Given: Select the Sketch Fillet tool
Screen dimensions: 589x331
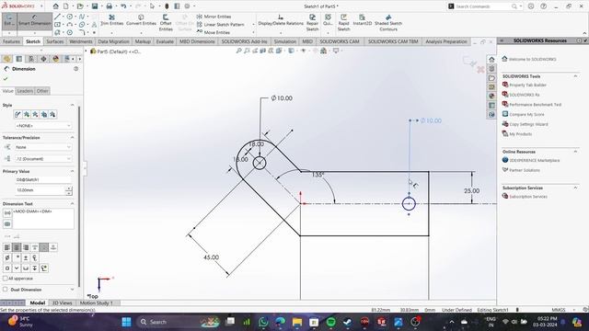Looking at the screenshot, I should pos(82,33).
